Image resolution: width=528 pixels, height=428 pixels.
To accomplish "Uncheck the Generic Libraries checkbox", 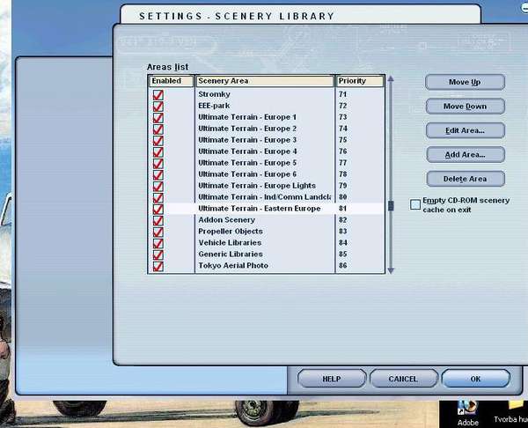I will pyautogui.click(x=158, y=255).
